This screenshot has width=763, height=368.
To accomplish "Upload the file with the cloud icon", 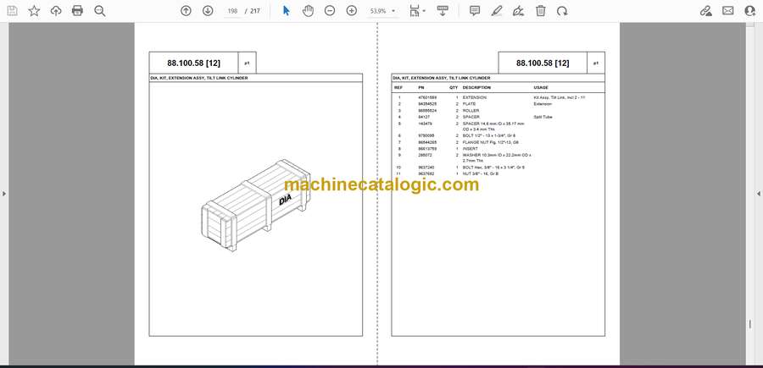I will coord(56,11).
